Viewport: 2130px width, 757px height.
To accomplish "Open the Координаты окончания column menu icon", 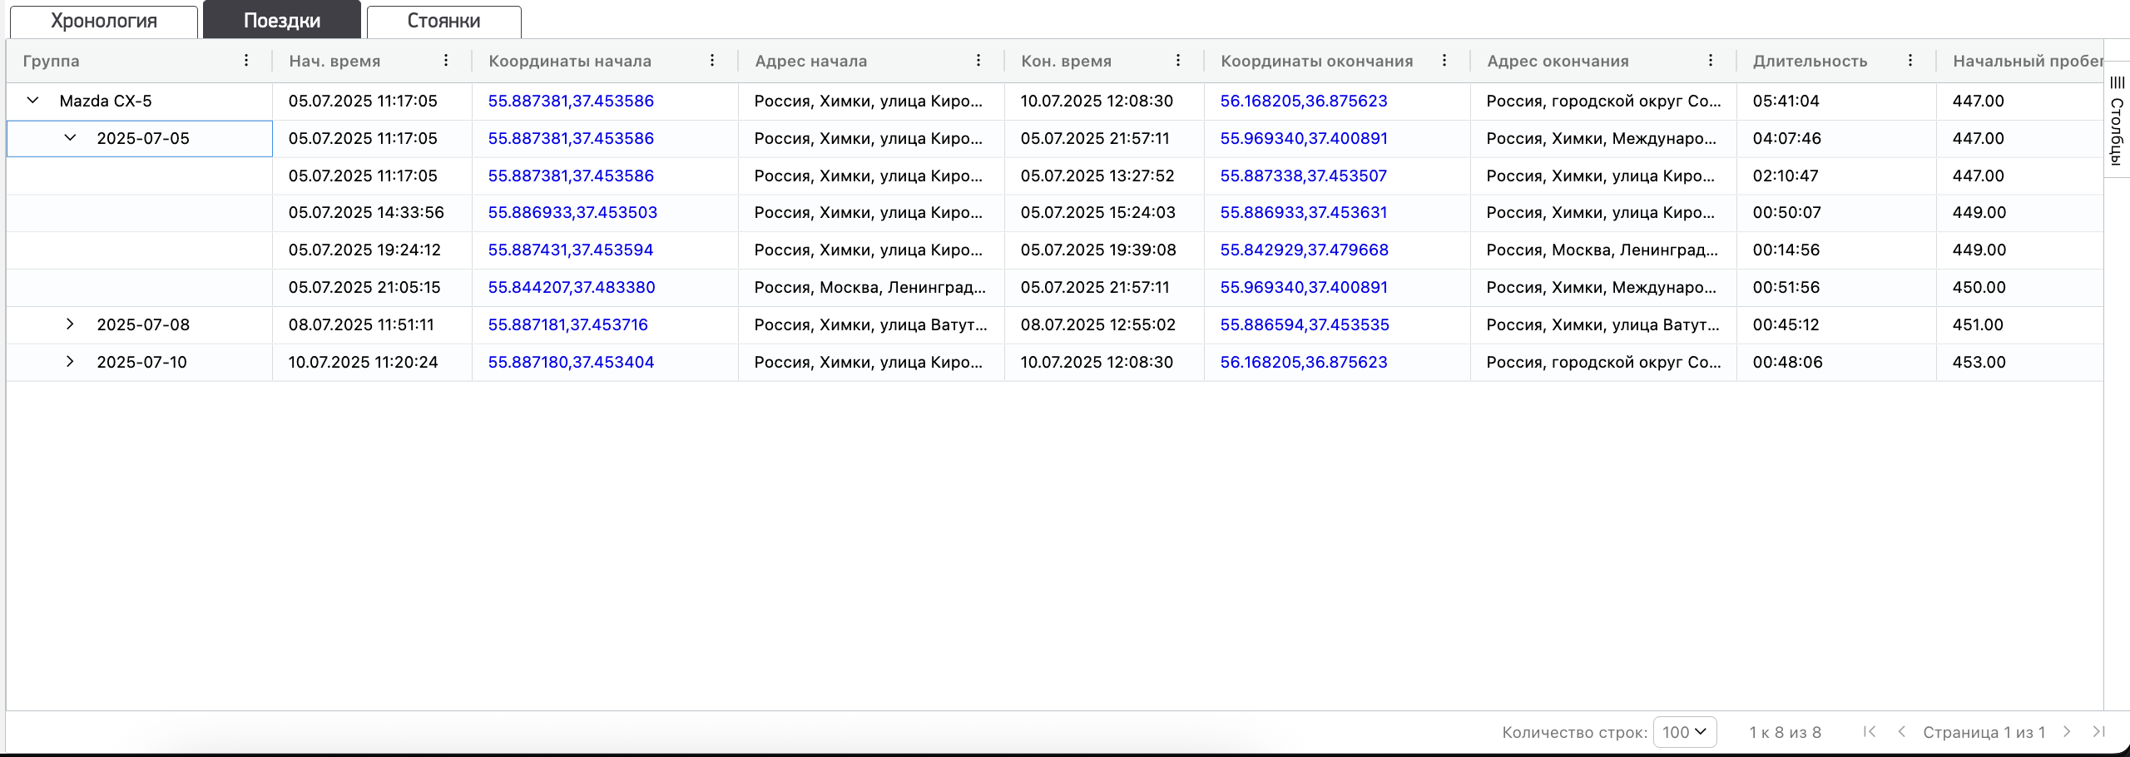I will coord(1444,61).
